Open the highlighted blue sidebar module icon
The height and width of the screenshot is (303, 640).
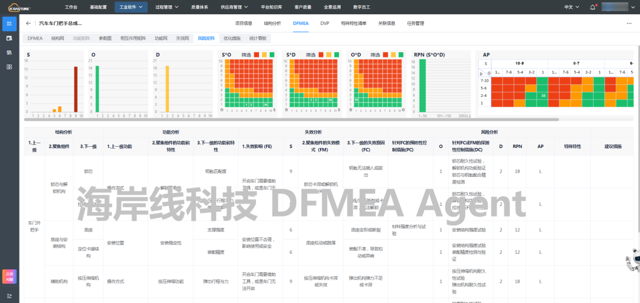coord(9,24)
